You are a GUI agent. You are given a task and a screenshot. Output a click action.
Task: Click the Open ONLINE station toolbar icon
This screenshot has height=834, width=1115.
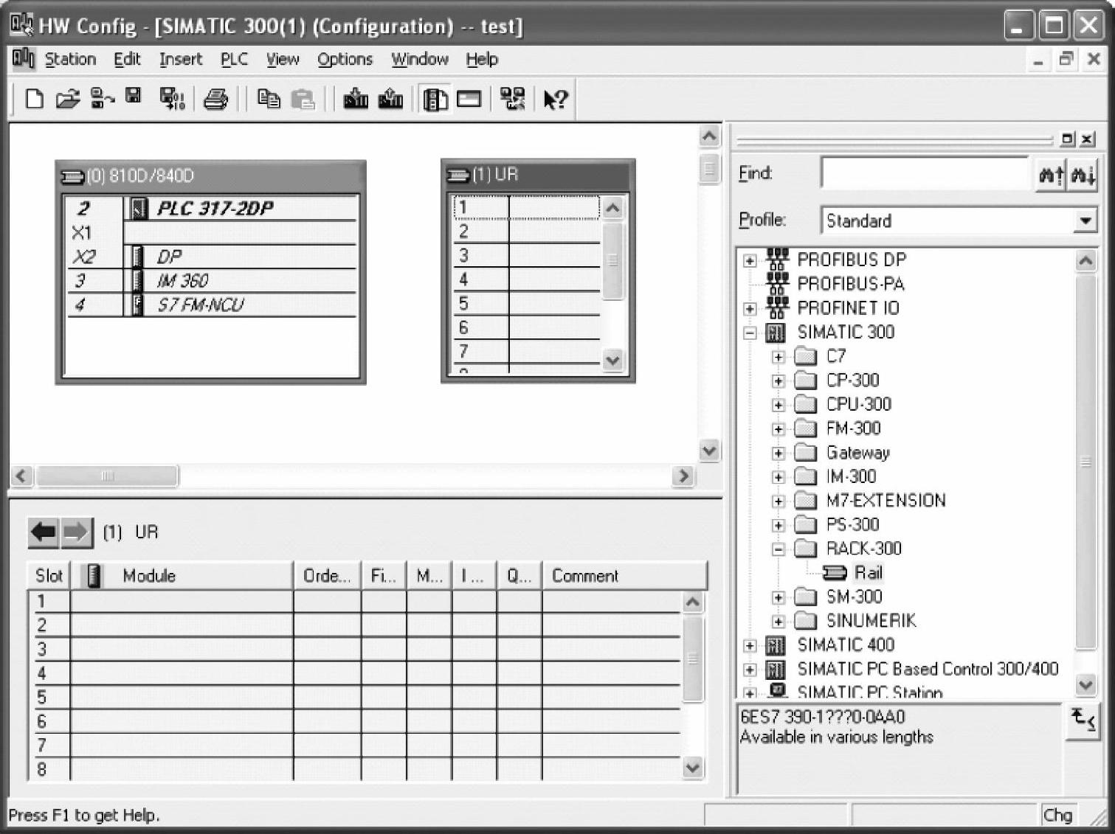point(102,98)
